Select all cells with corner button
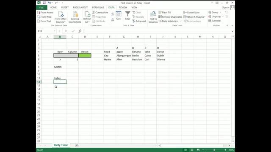Viewport: 271px width, 152px height. click(x=39, y=37)
